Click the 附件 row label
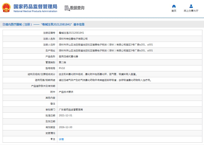204x145 pixels. coord(53,92)
